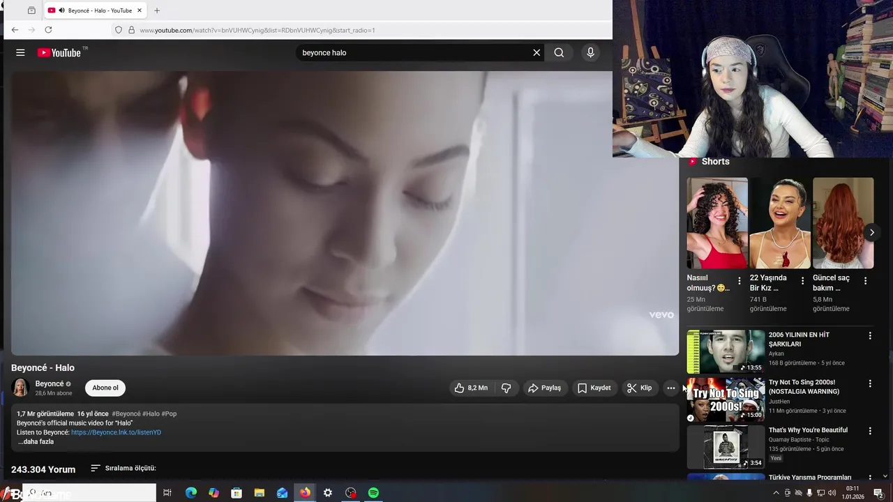Open the #Halo hashtag link
893x502 pixels.
pos(151,413)
